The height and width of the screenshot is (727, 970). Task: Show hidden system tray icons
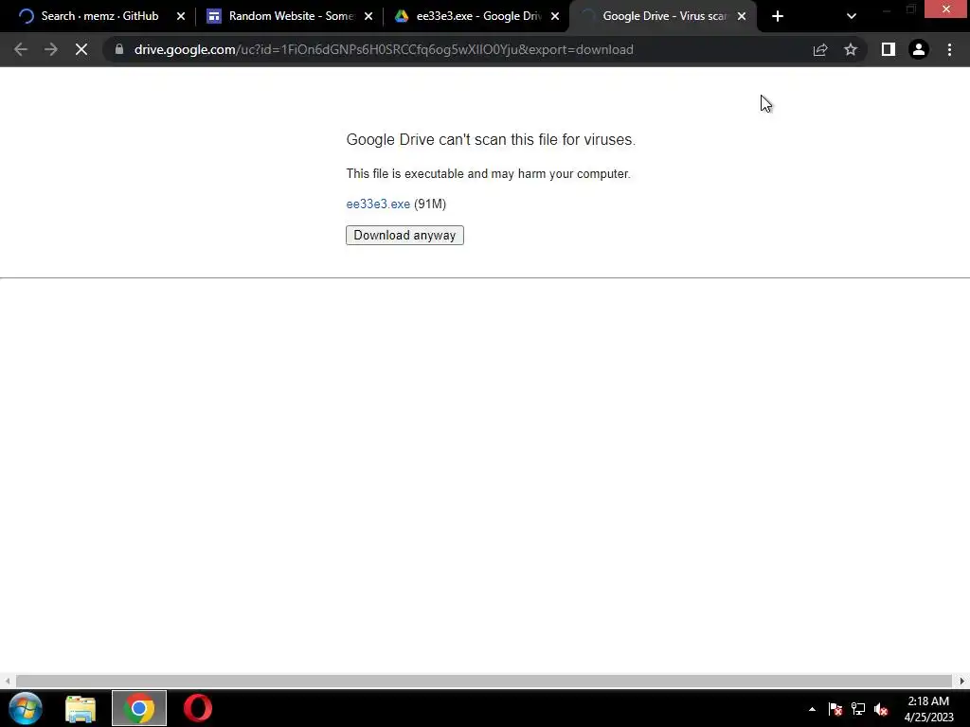[x=812, y=709]
